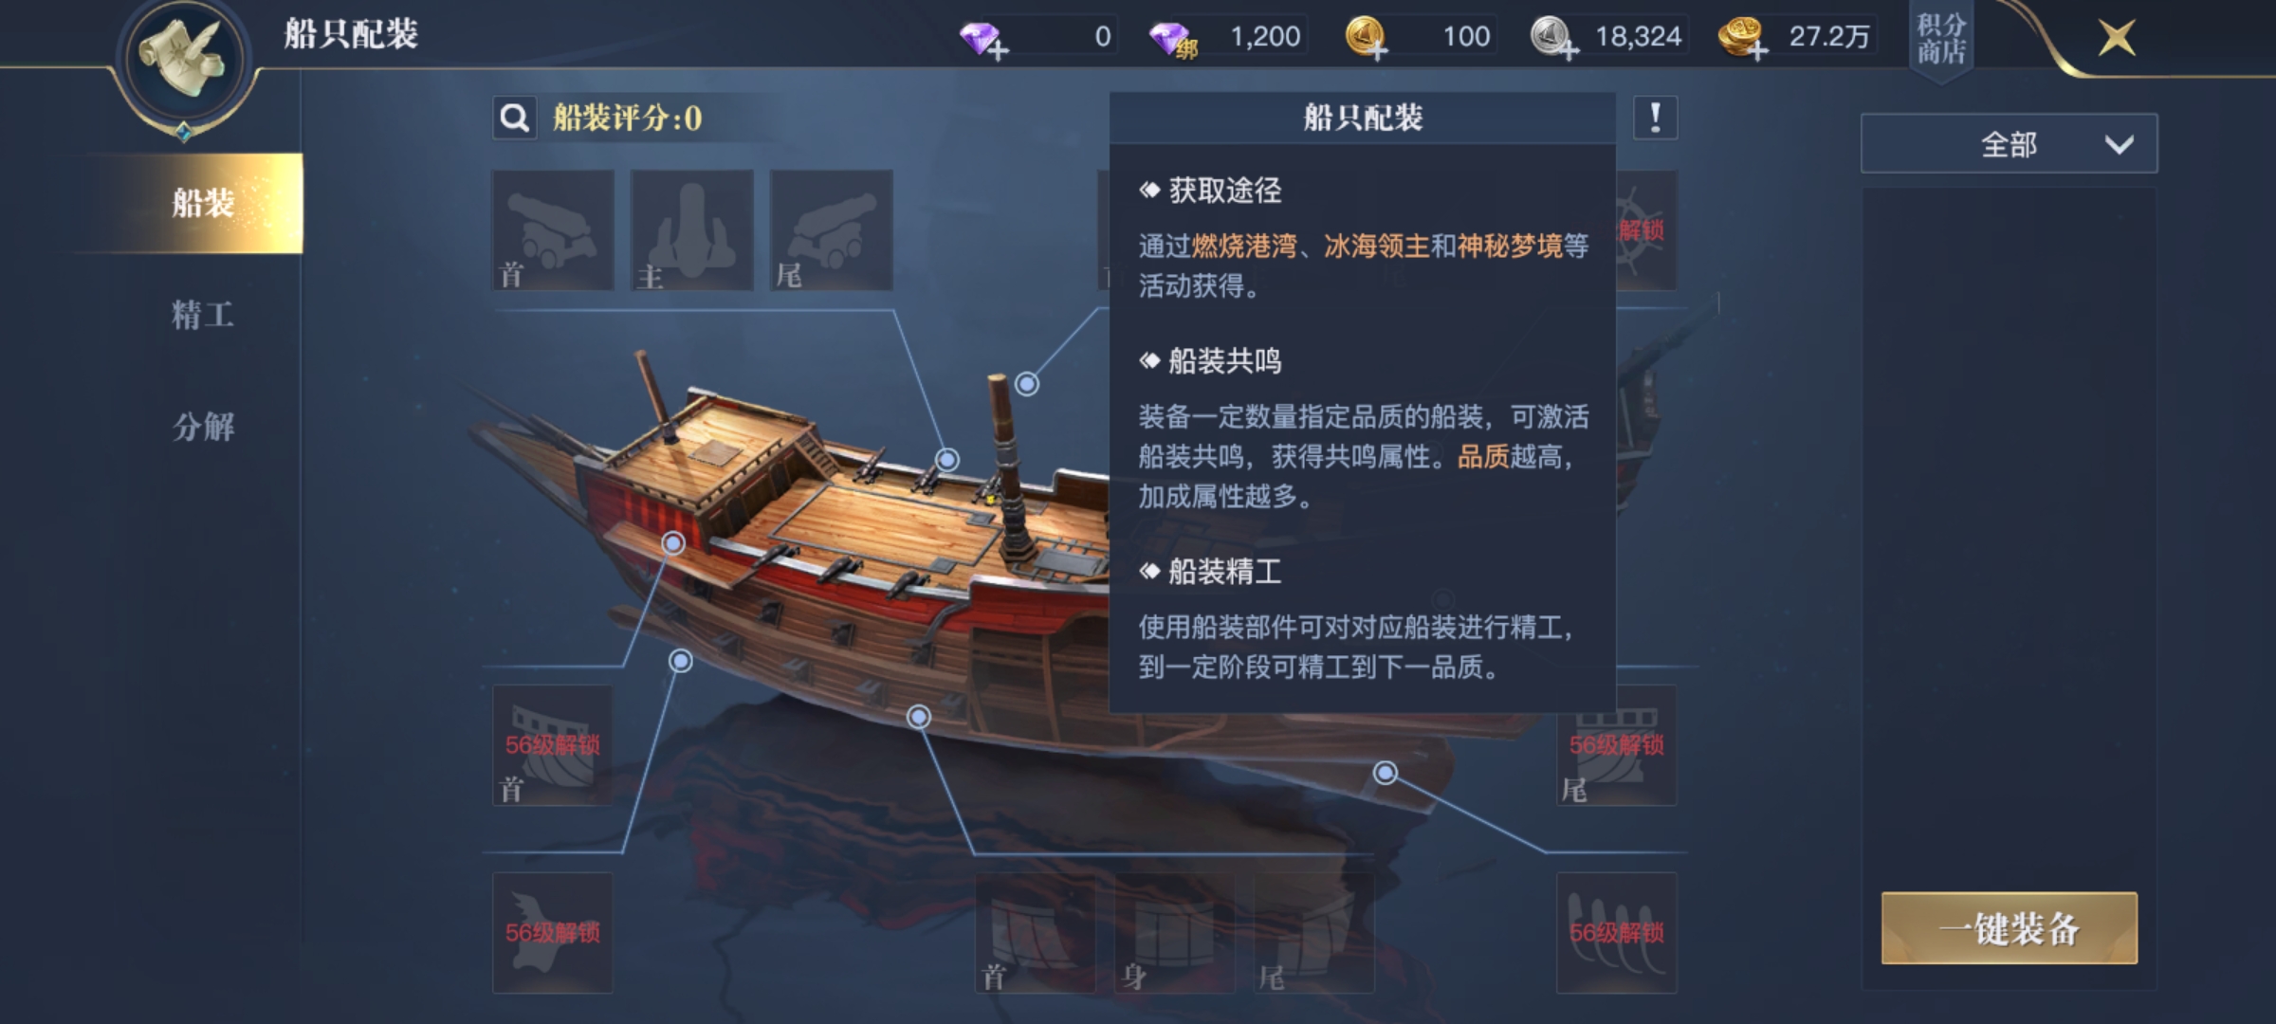Close the ship outfitting screen

[x=2117, y=39]
